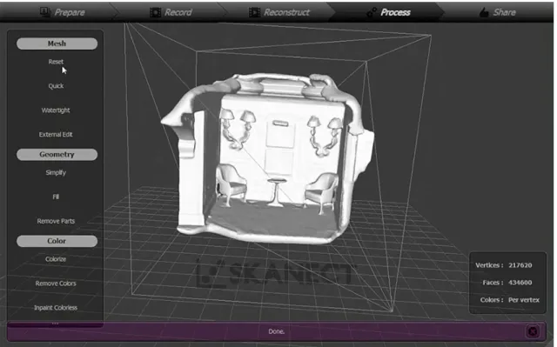Choose Remove Parts
The image size is (557, 347).
click(56, 221)
